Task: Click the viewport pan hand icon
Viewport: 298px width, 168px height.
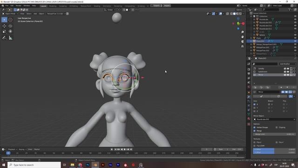Action: (x=242, y=36)
